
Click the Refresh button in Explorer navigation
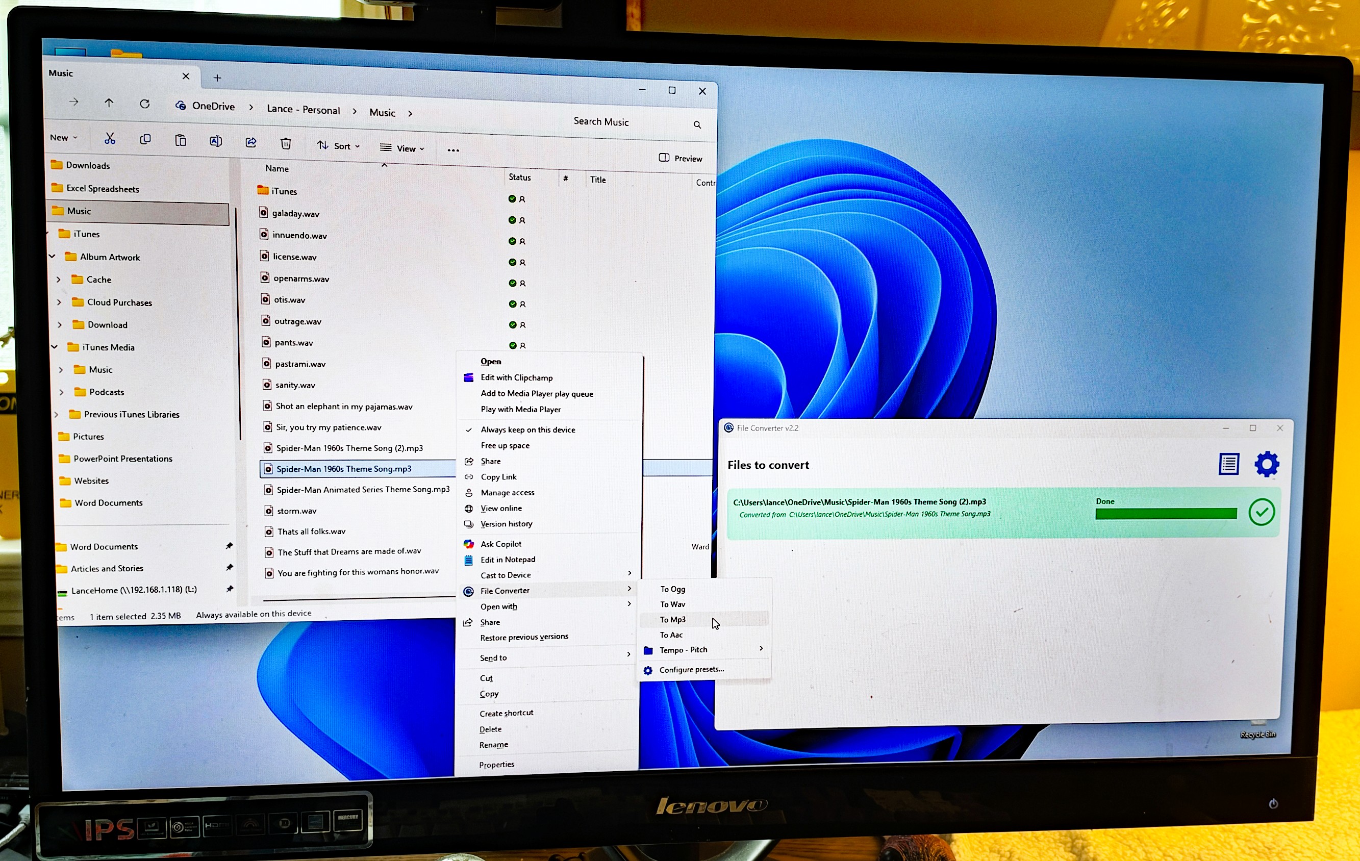pos(144,104)
